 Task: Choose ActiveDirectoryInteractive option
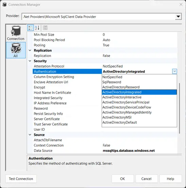pos(139,97)
